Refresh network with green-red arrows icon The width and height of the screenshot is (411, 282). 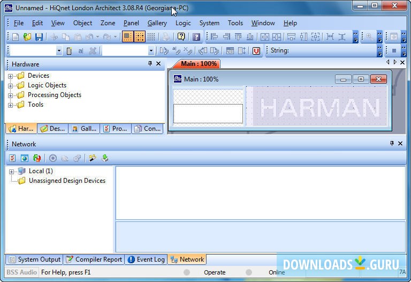pyautogui.click(x=37, y=158)
